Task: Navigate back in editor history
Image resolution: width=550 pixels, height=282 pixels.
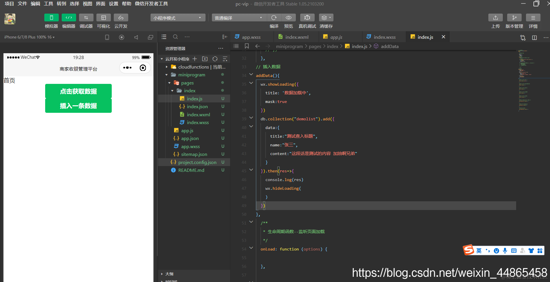Action: click(258, 46)
